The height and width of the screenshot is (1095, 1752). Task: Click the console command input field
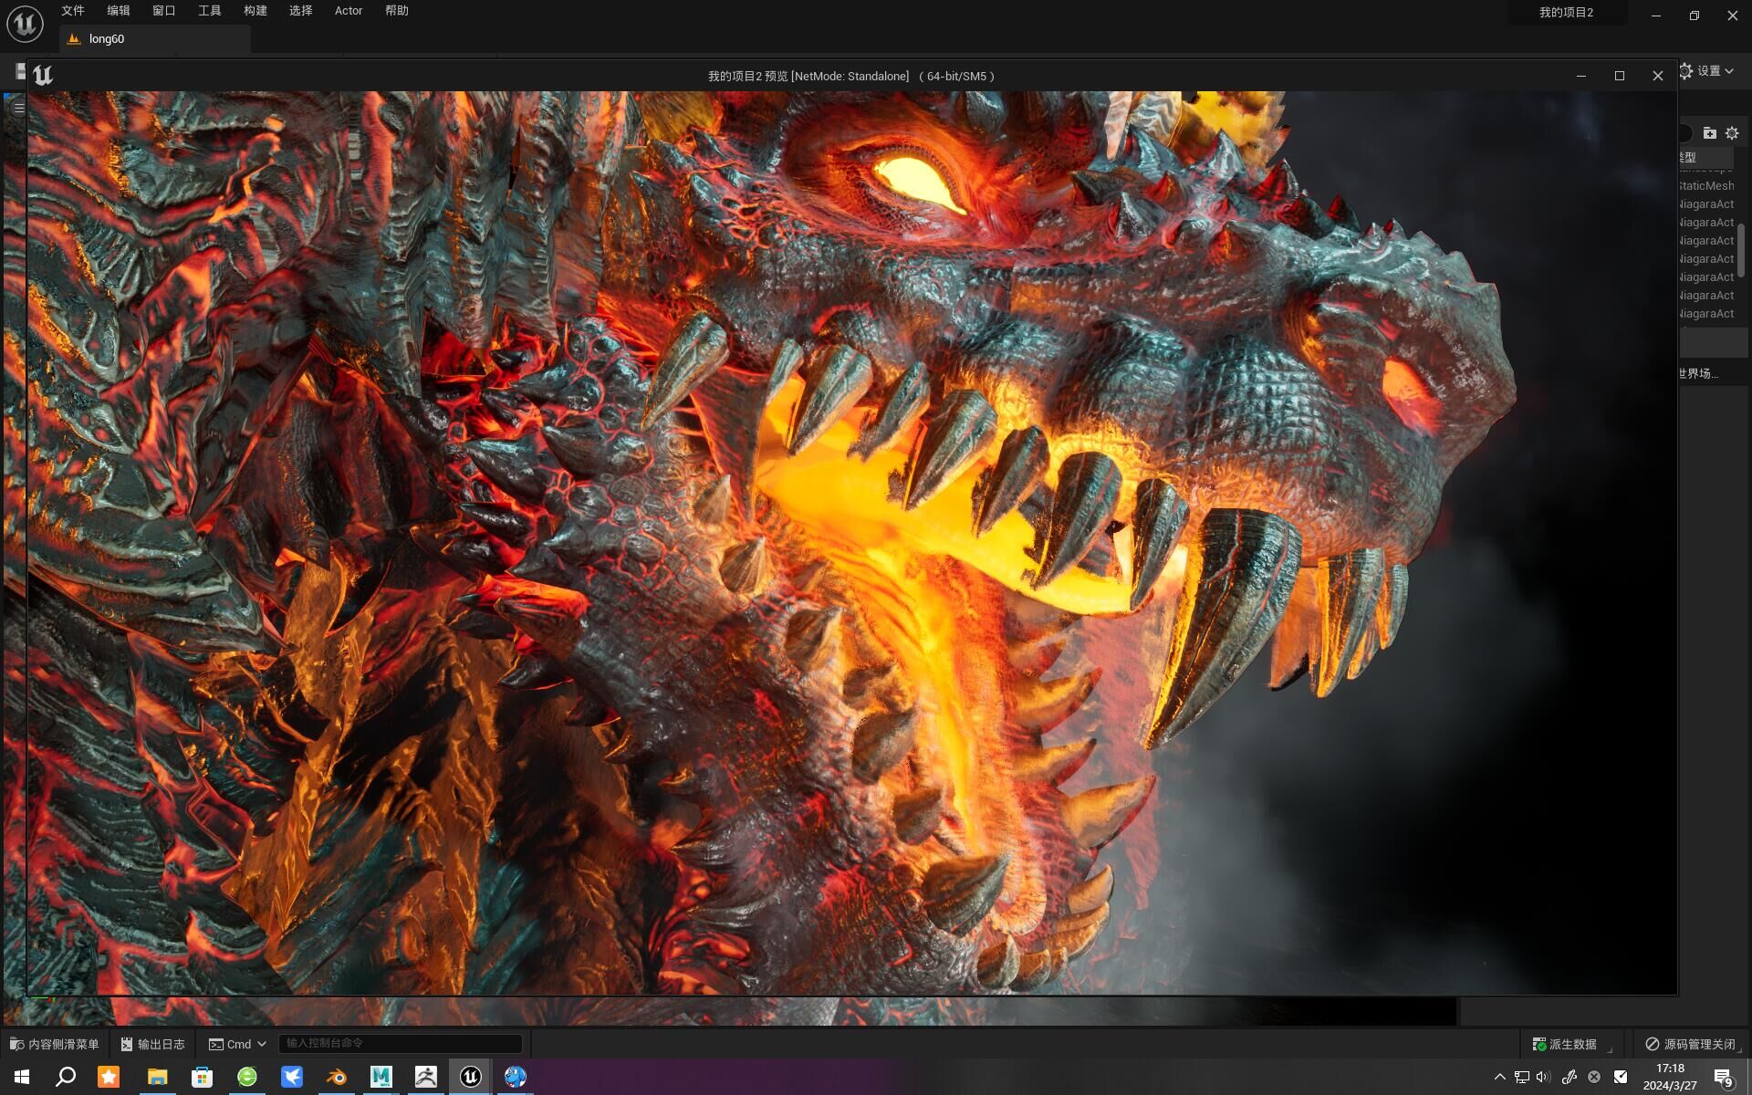click(x=400, y=1043)
